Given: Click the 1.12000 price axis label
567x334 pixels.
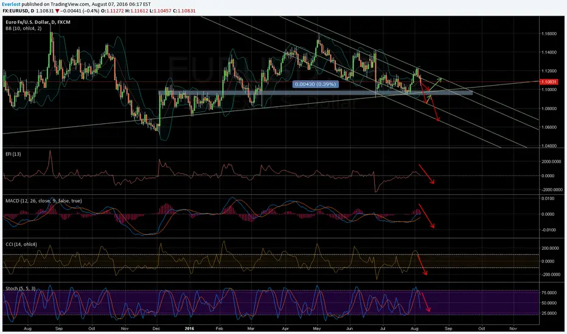Looking at the screenshot, I should pos(549,71).
